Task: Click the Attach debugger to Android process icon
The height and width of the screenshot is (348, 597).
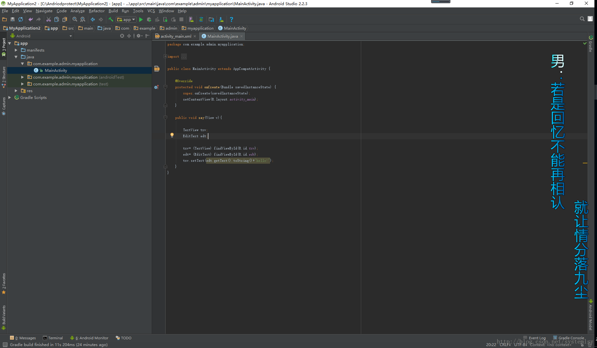Action: tap(165, 19)
